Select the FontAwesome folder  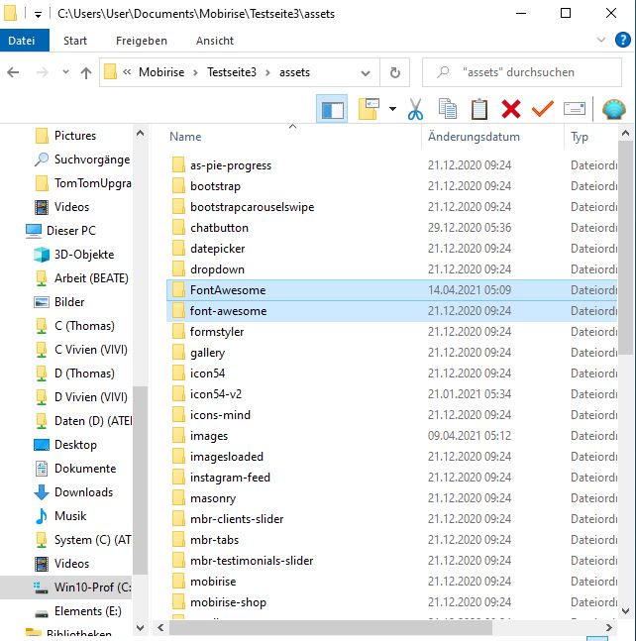pos(228,290)
